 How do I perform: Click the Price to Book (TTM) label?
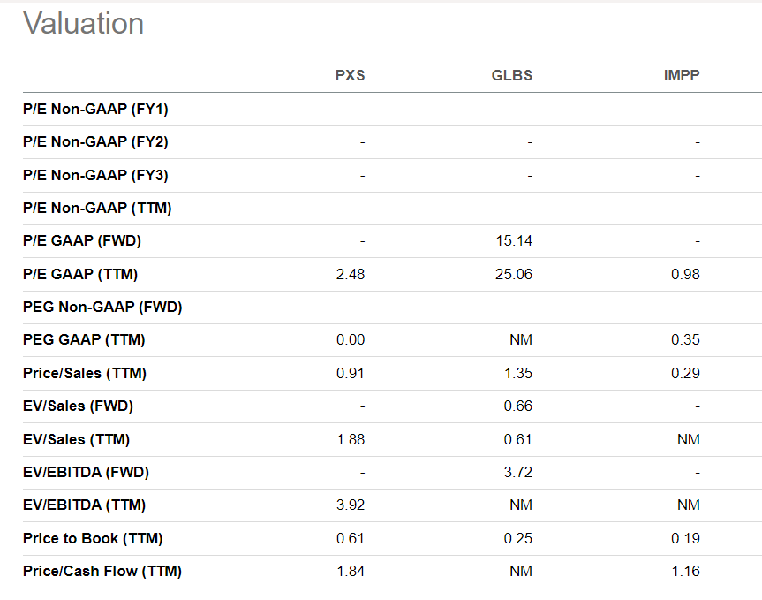(x=93, y=538)
